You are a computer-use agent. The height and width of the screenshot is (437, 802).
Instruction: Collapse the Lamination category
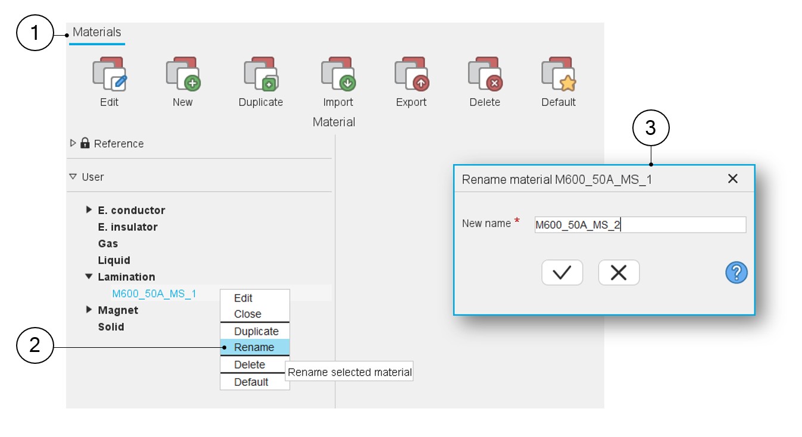coord(89,276)
